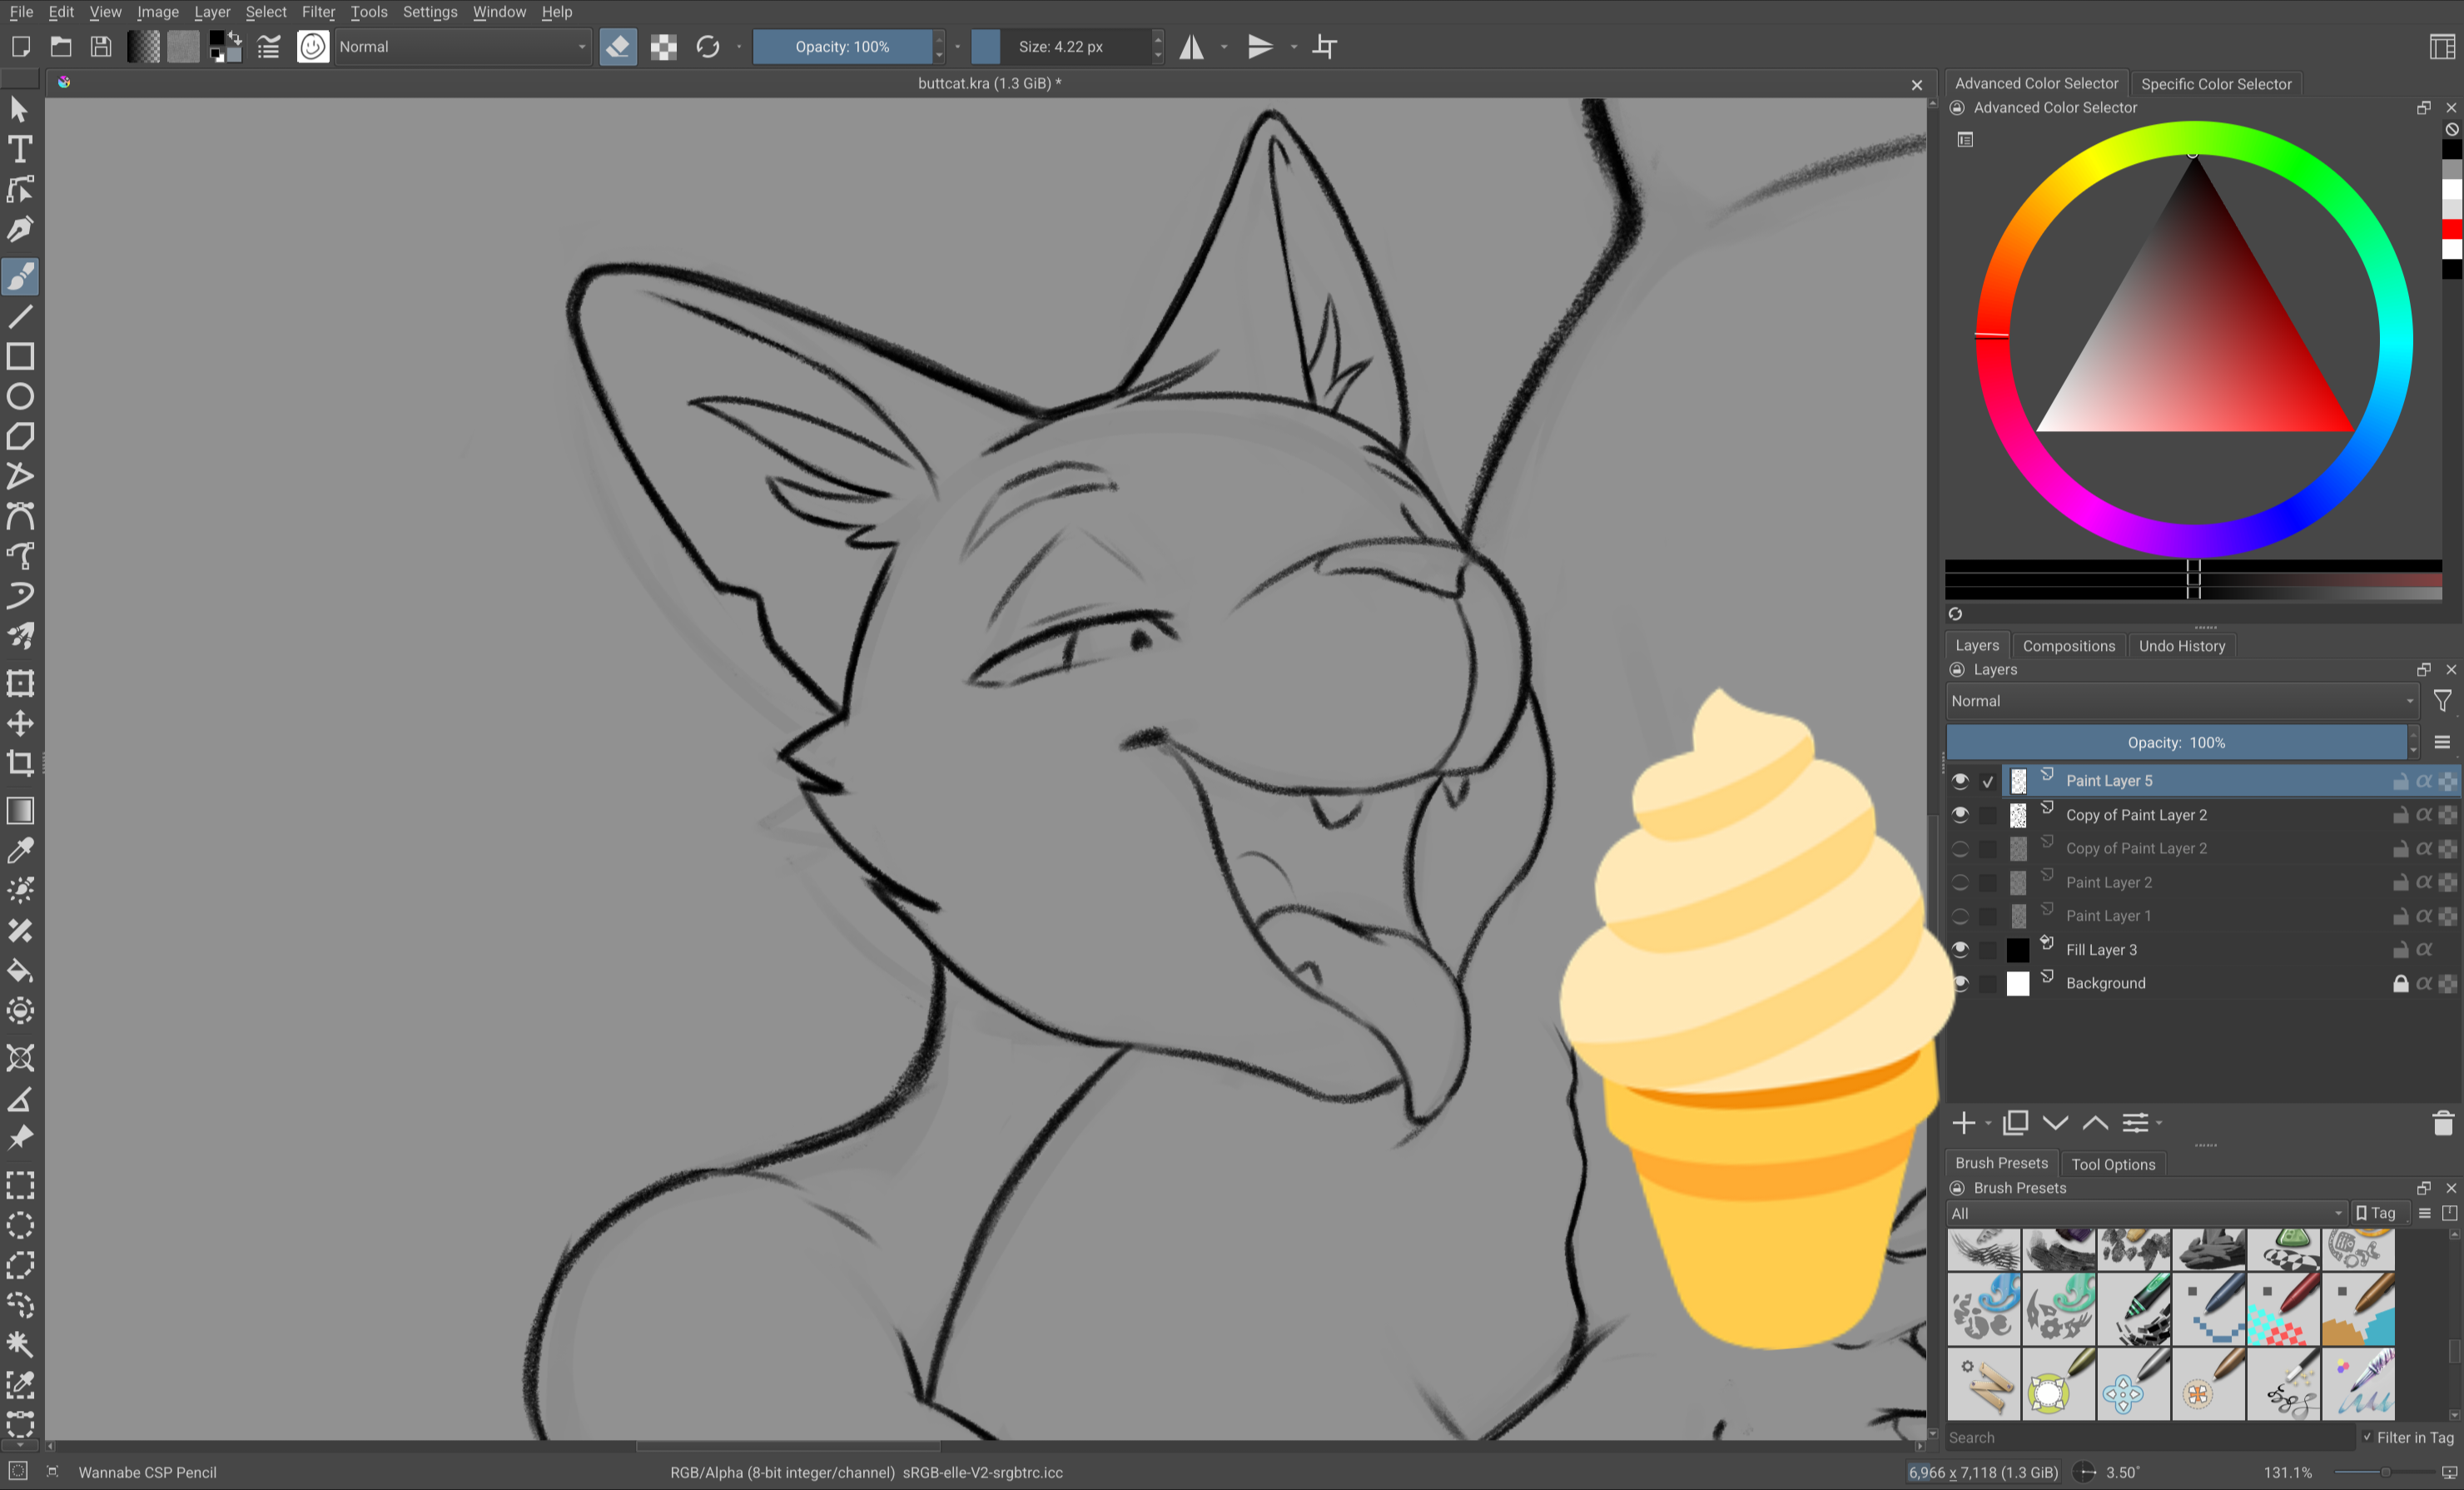
Task: Switch to Compositions tab
Action: coord(2069,646)
